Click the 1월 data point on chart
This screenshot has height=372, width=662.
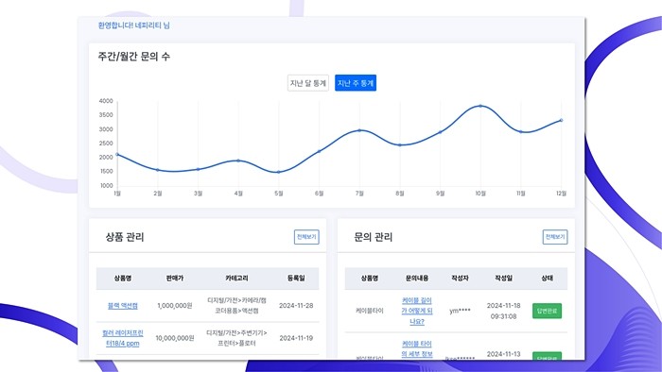point(117,155)
